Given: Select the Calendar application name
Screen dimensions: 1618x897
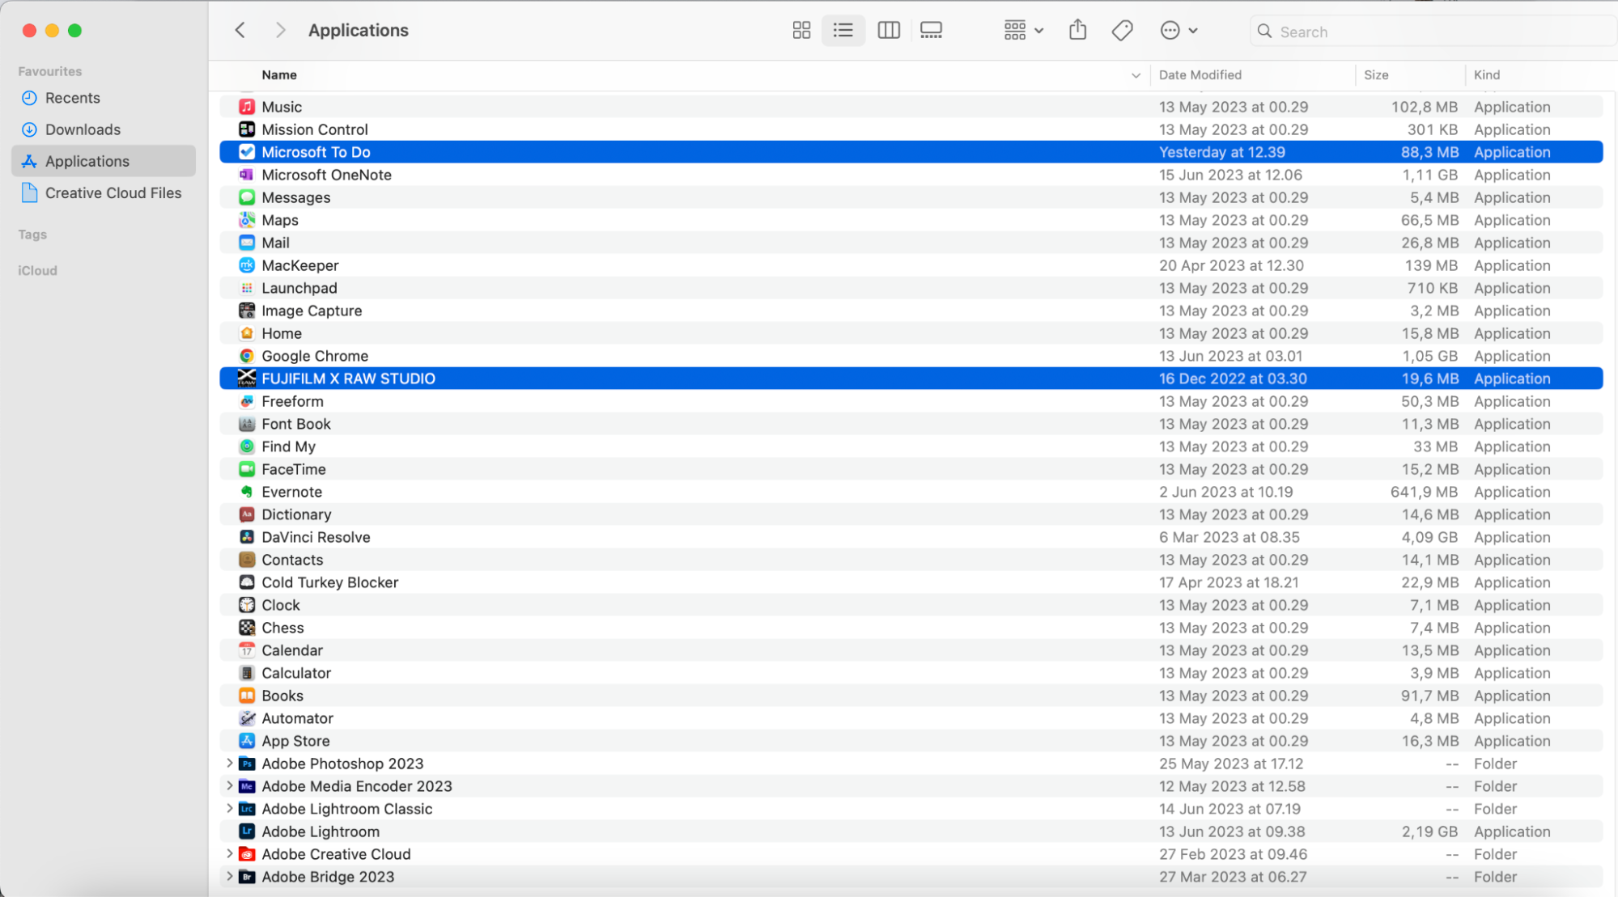Looking at the screenshot, I should pos(292,650).
